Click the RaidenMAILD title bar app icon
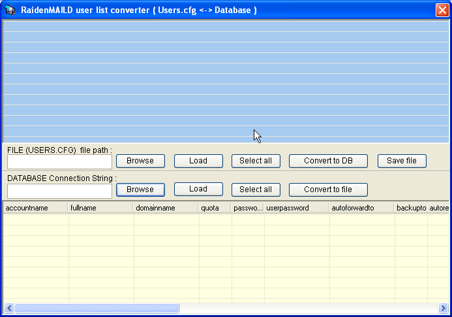The width and height of the screenshot is (452, 317). pos(10,10)
